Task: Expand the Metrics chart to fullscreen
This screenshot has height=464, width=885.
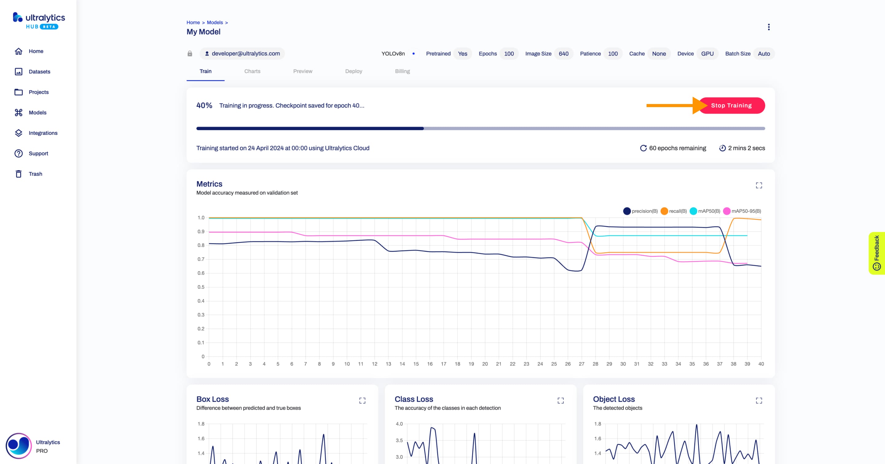Action: point(759,185)
